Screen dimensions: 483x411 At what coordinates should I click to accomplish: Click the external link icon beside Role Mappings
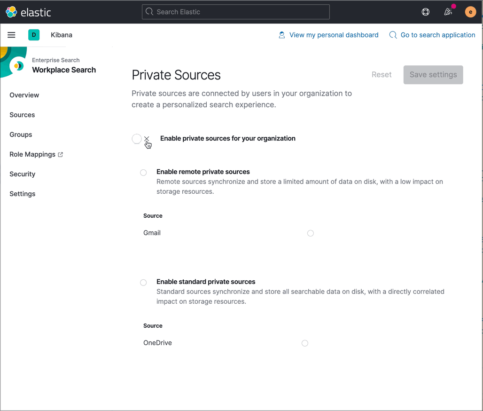point(61,154)
